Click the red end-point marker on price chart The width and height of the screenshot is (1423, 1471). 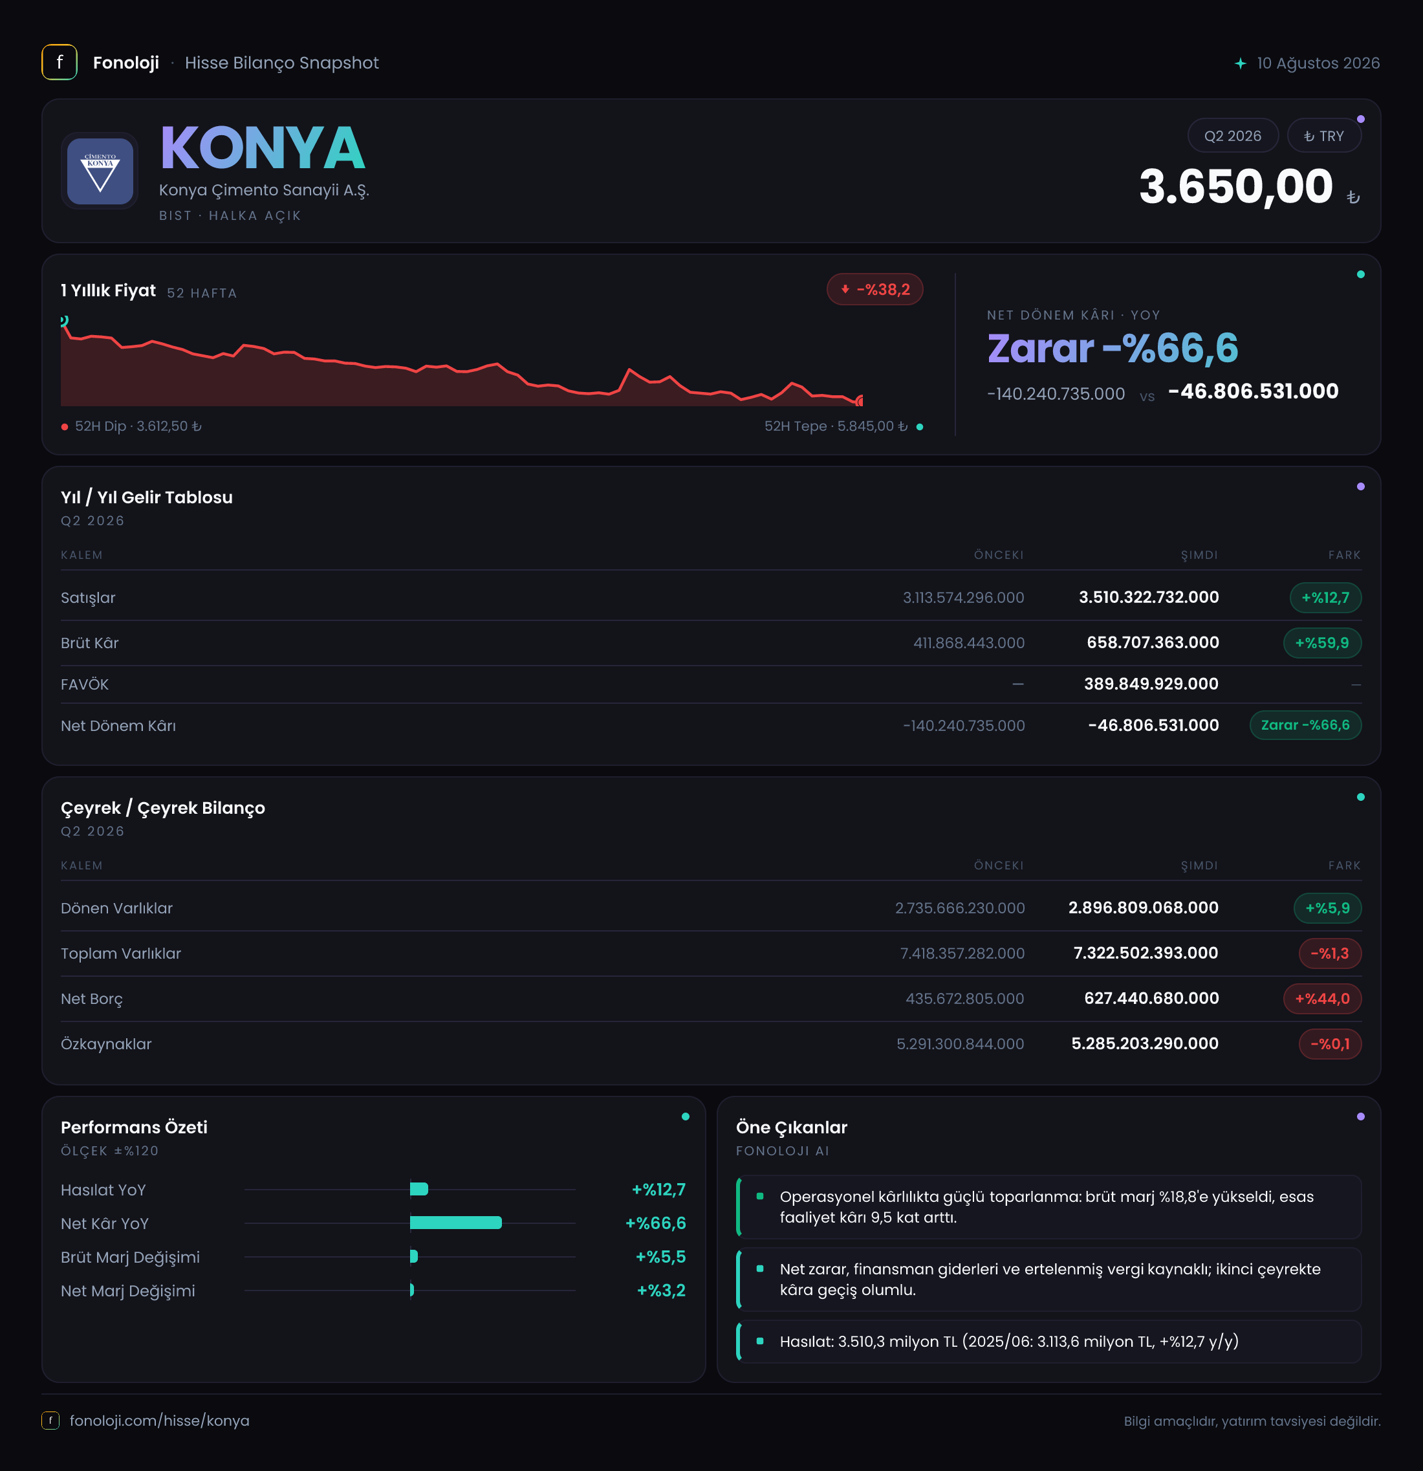(x=860, y=401)
